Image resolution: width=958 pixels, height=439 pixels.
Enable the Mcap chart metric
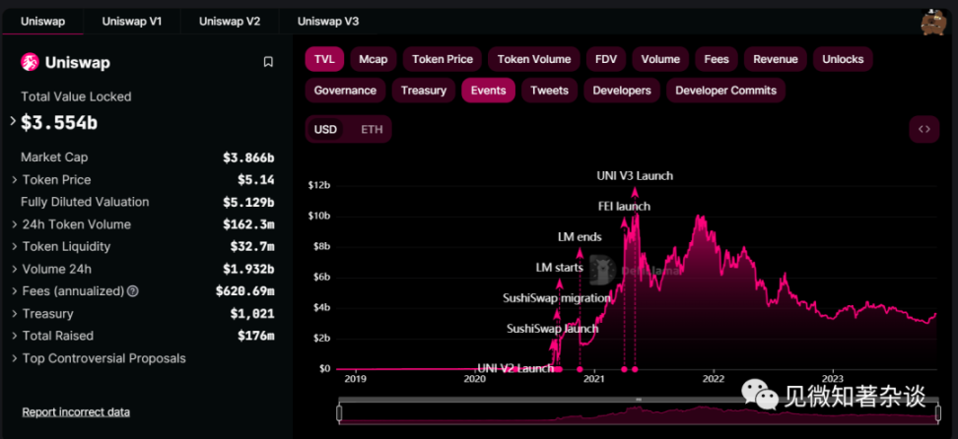[x=373, y=59]
